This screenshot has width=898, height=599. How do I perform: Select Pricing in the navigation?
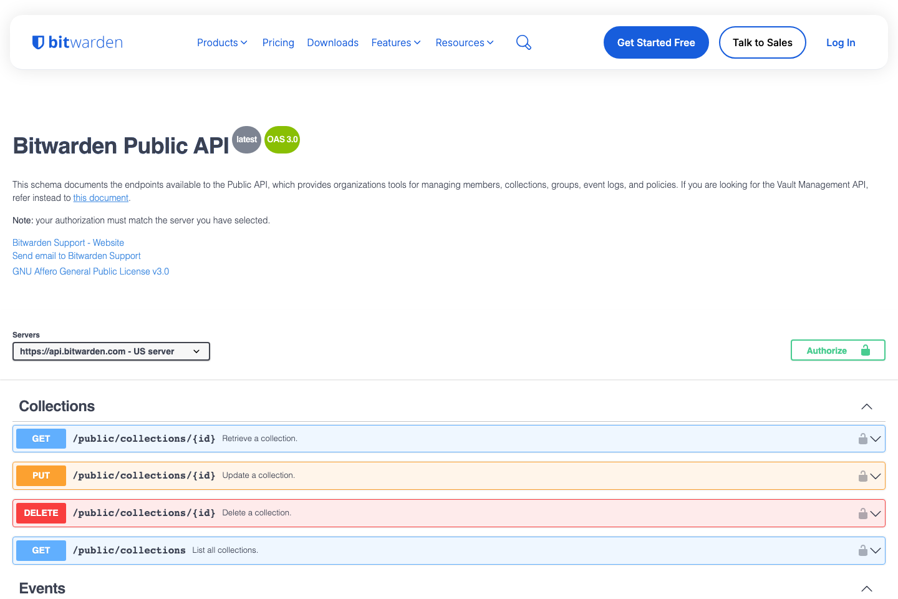278,42
